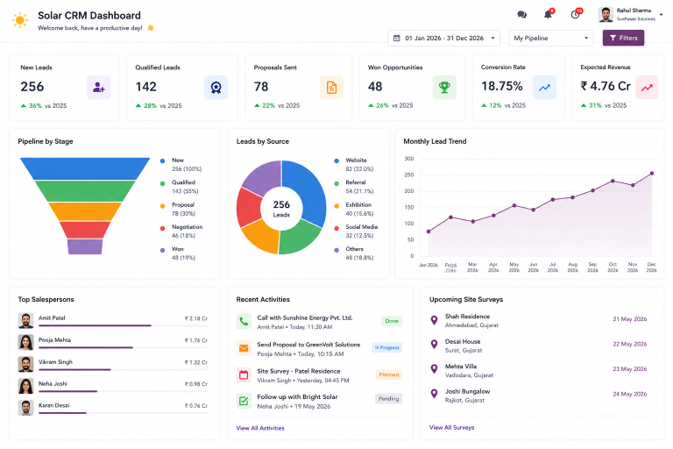Click the Follow up checkmark icon
673x449 pixels.
click(244, 401)
